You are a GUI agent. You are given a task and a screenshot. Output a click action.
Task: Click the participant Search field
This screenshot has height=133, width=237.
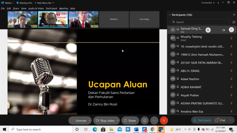(x=200, y=22)
